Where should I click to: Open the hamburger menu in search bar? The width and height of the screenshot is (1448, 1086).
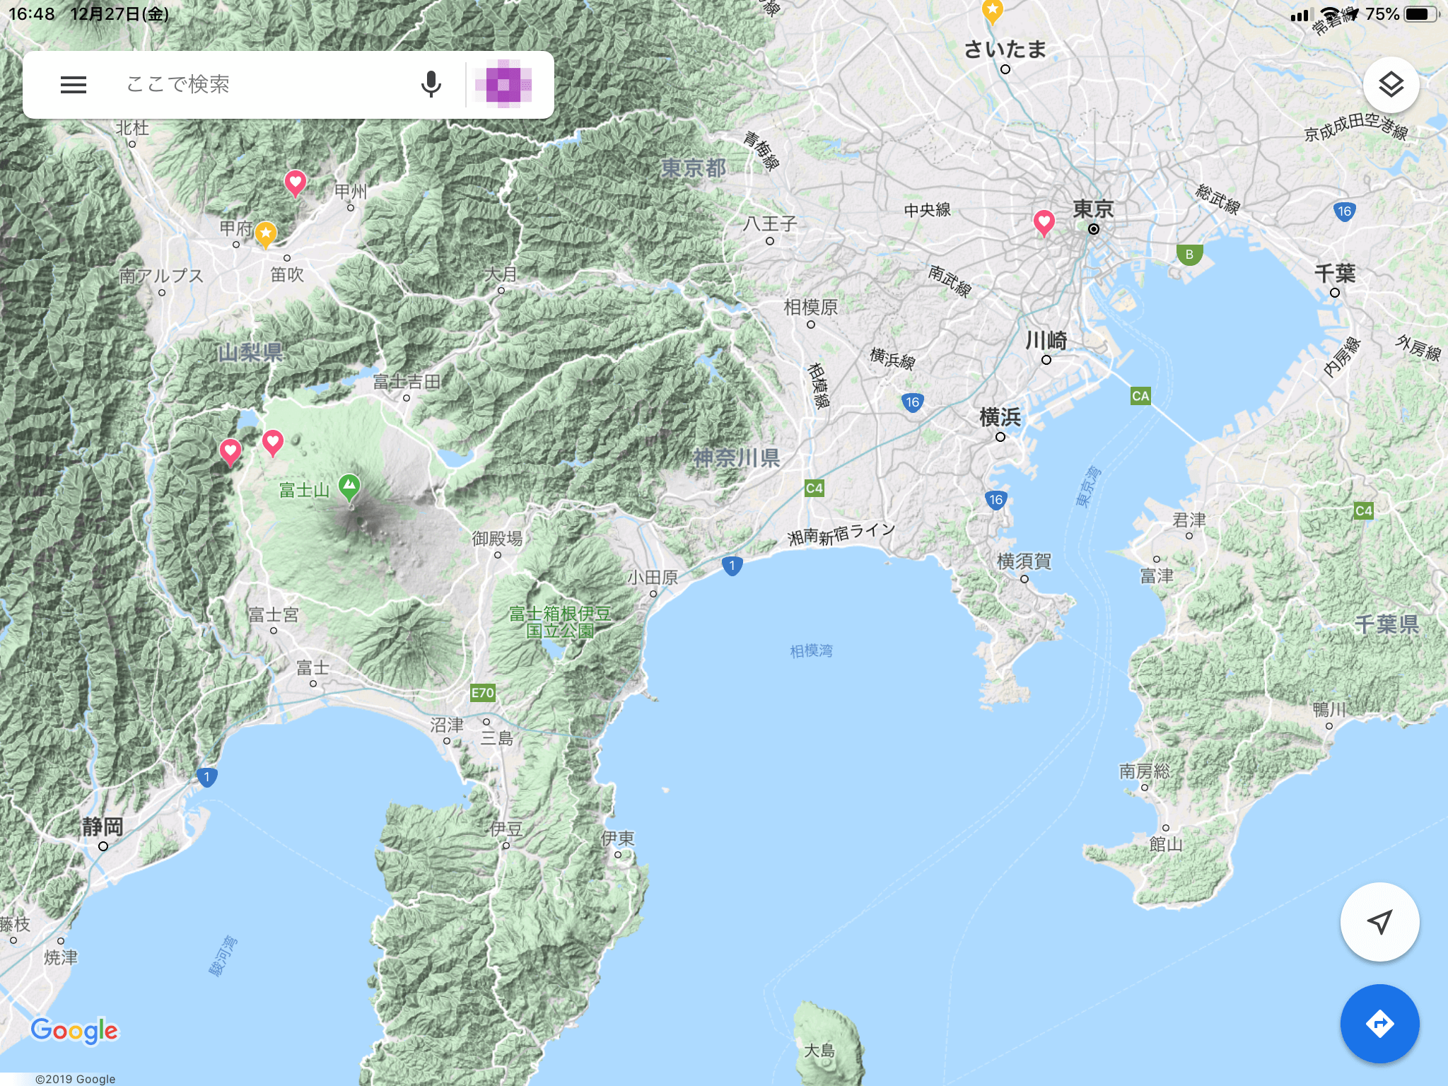point(74,85)
